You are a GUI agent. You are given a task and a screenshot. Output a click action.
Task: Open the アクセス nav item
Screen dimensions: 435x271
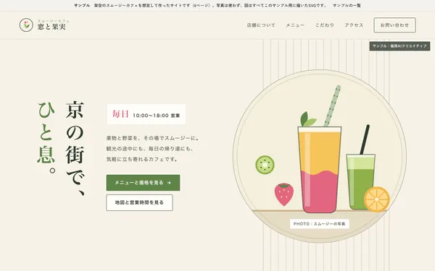(354, 25)
